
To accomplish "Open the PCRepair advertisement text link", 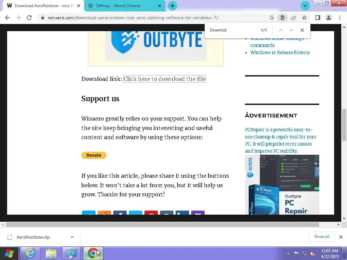I will (281, 140).
